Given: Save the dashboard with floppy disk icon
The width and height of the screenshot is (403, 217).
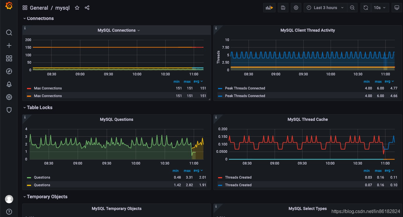Looking at the screenshot, I should tap(283, 8).
